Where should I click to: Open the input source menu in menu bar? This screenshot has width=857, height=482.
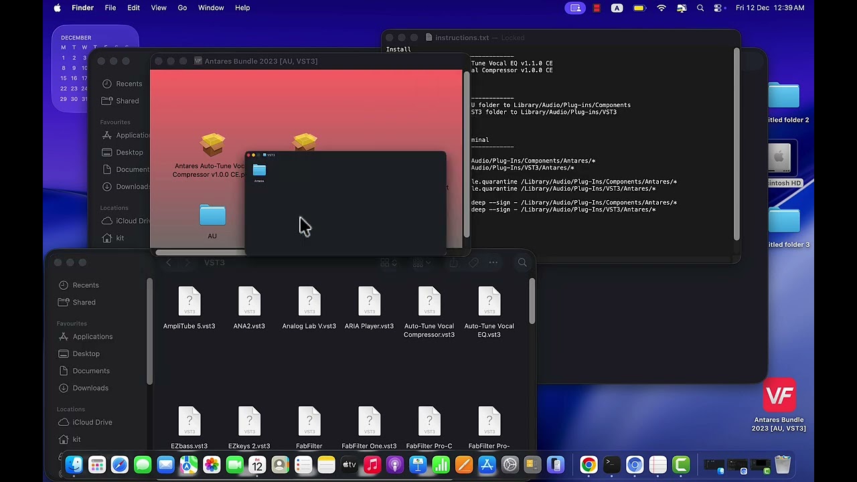[x=617, y=8]
